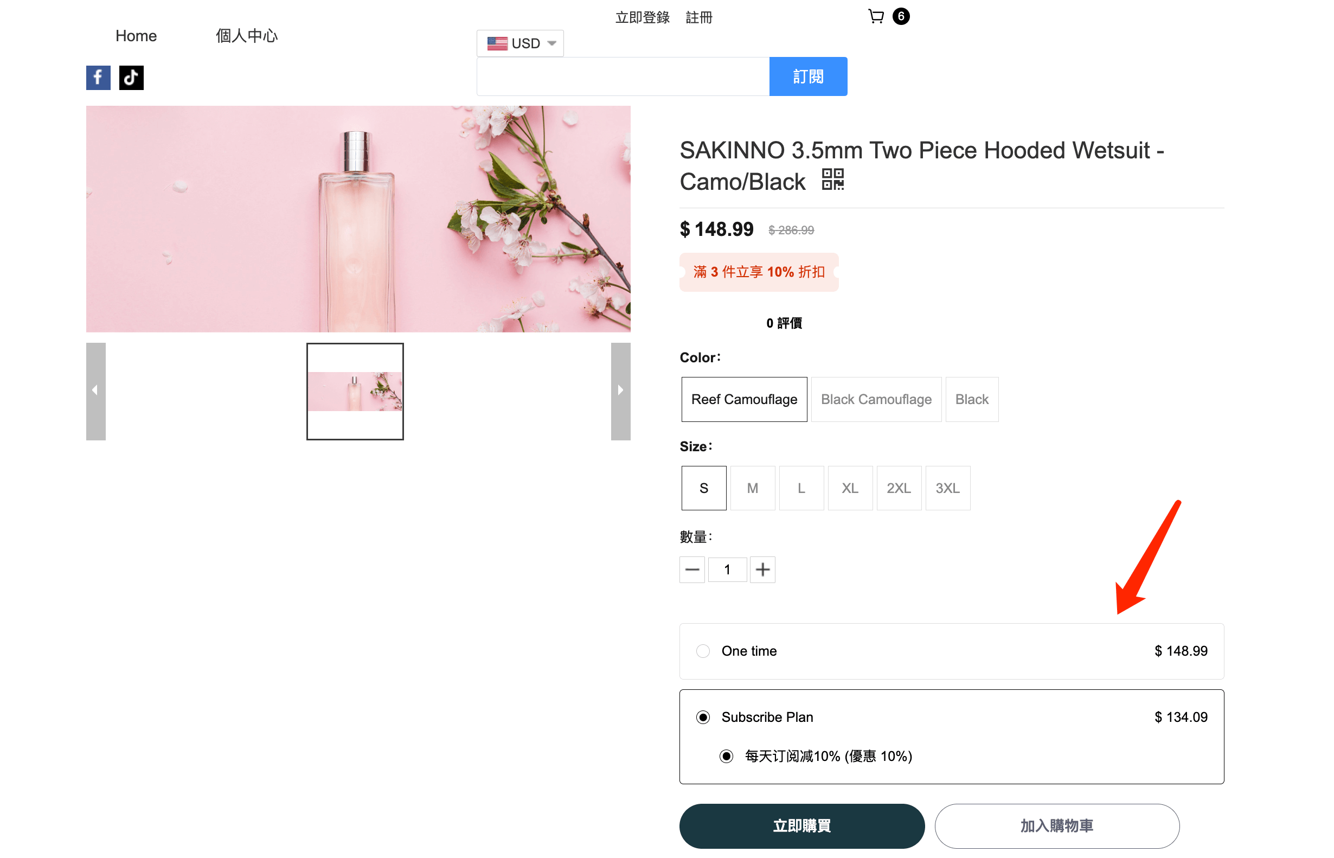Click the 加入購物車 add to cart button
This screenshot has width=1334, height=858.
coord(1056,825)
